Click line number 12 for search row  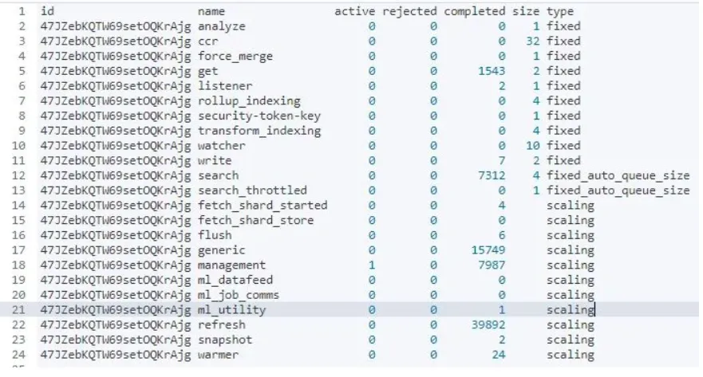(x=18, y=175)
